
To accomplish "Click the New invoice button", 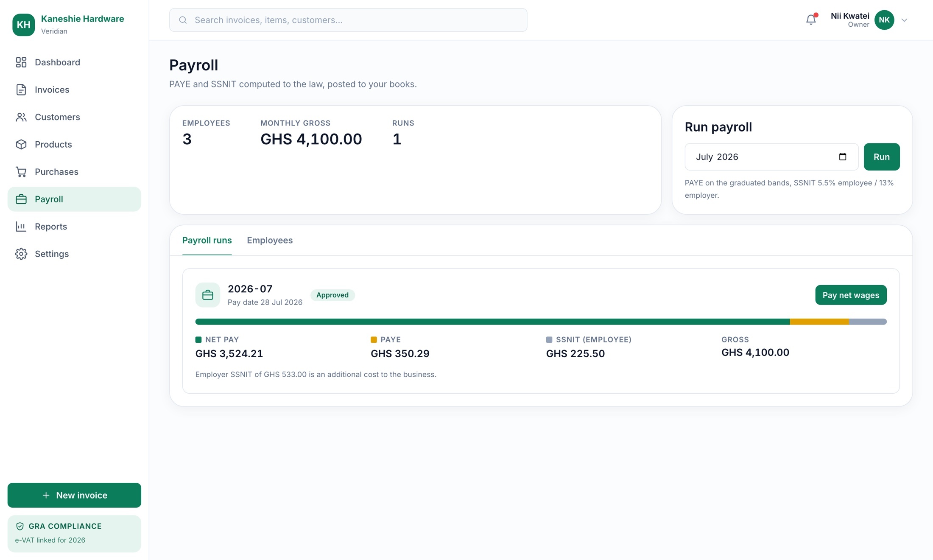I will 74,495.
